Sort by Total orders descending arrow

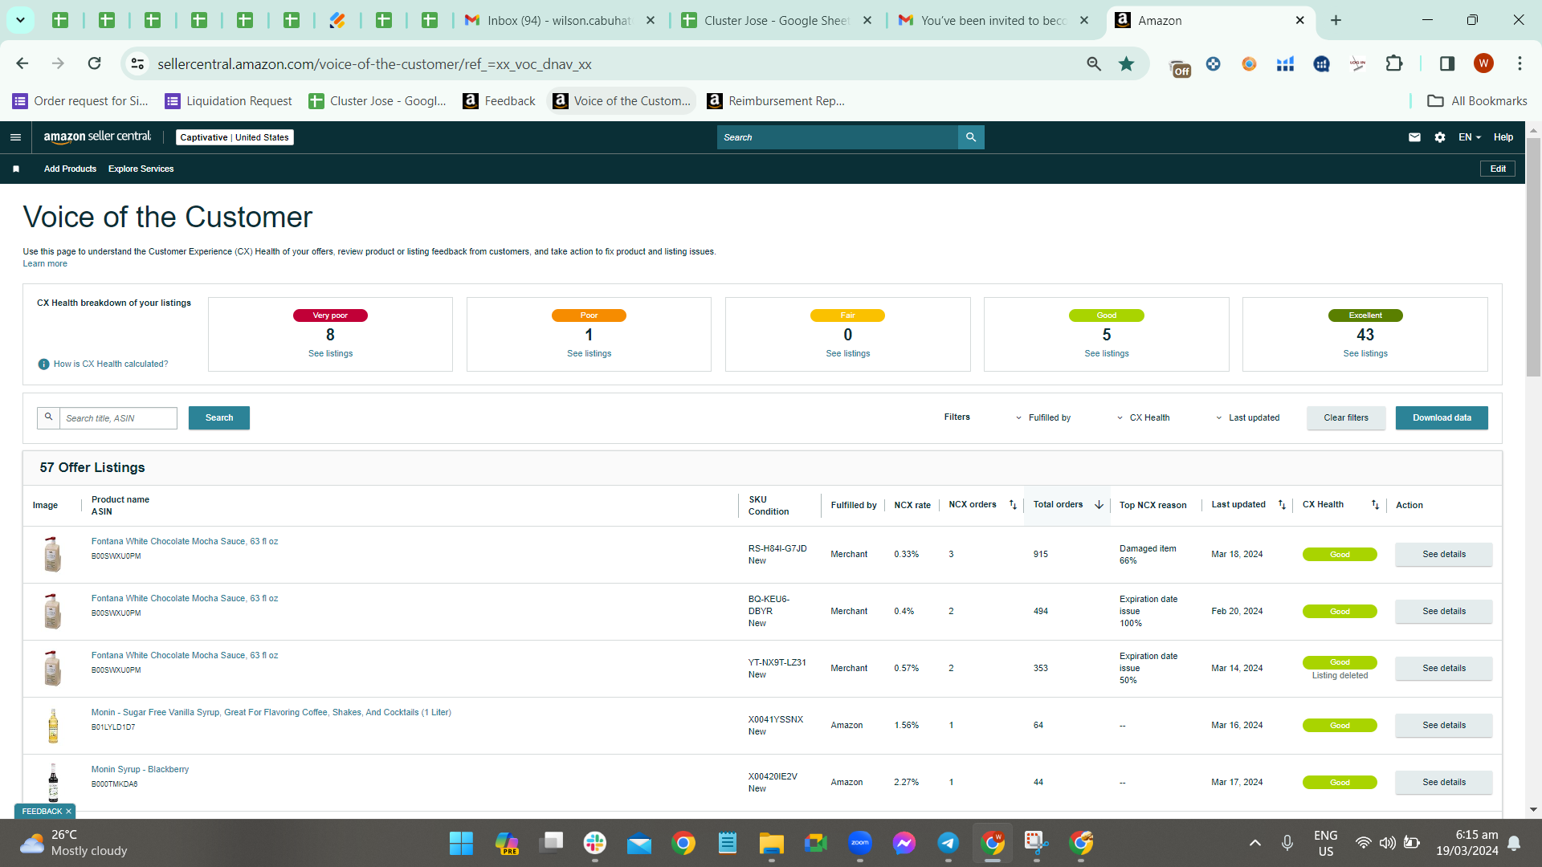[1099, 505]
